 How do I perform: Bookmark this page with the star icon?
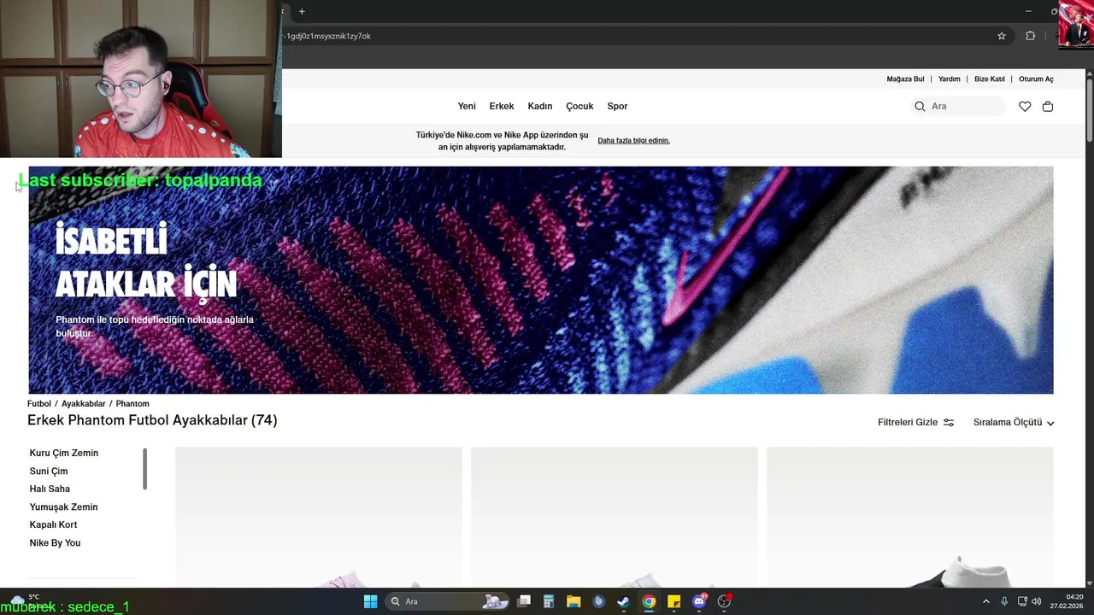[1002, 36]
